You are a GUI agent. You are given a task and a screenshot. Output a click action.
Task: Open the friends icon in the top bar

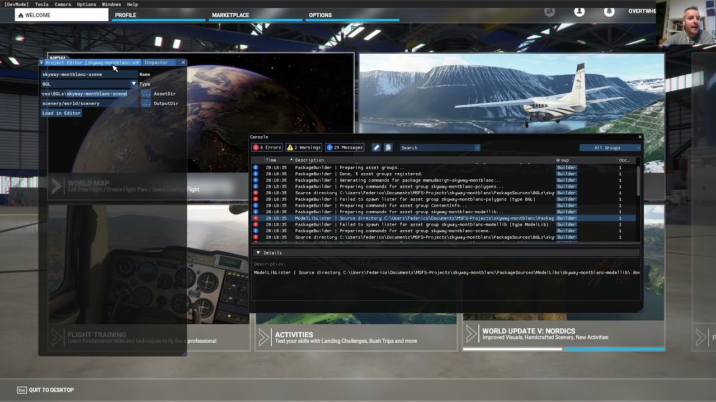click(x=550, y=12)
